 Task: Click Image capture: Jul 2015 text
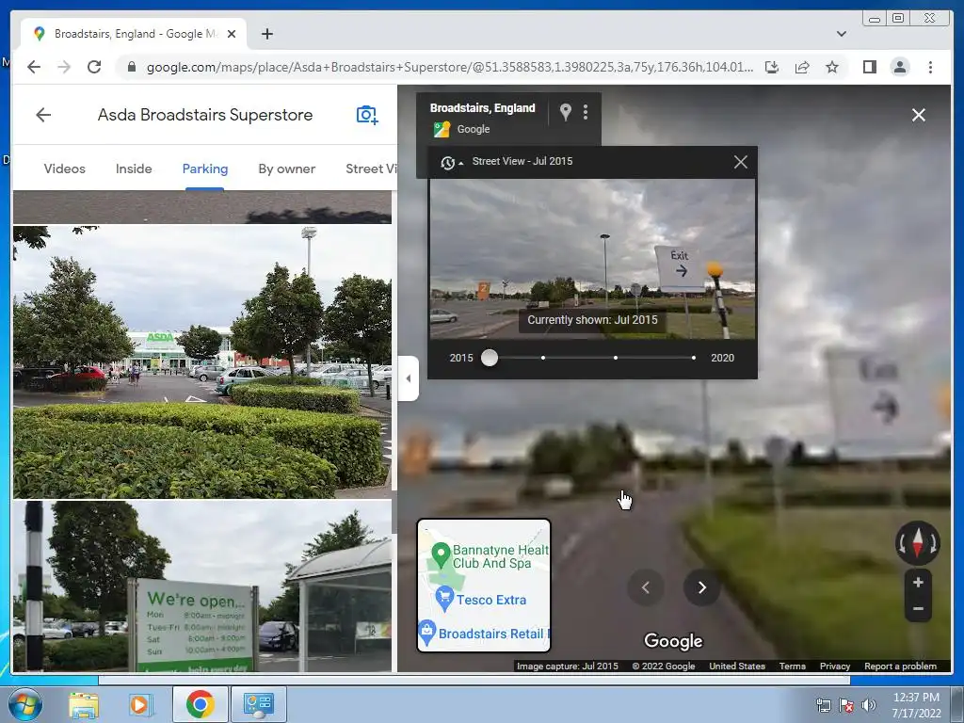coord(568,666)
